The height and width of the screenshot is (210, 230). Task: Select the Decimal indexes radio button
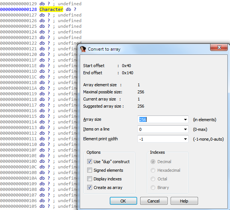point(153,162)
